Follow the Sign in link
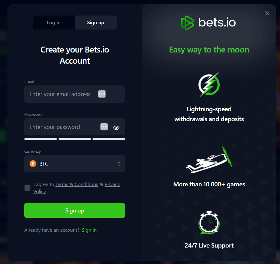The height and width of the screenshot is (264, 280). coord(89,230)
